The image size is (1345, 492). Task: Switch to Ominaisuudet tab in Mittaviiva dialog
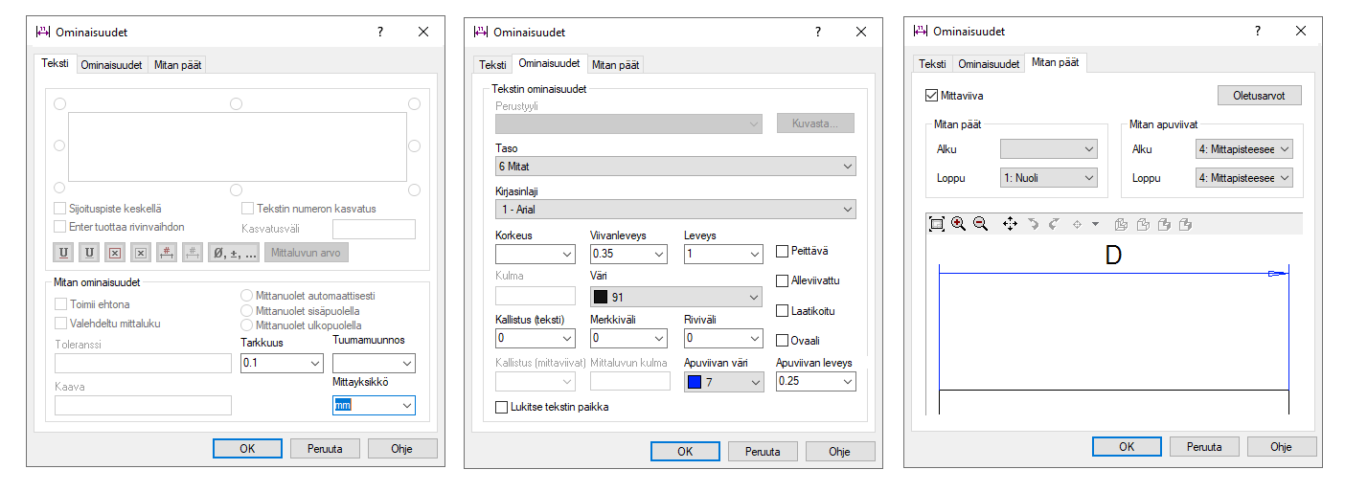pyautogui.click(x=989, y=64)
